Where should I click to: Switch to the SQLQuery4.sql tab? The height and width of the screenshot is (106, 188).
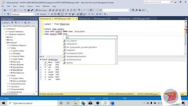click(134, 19)
